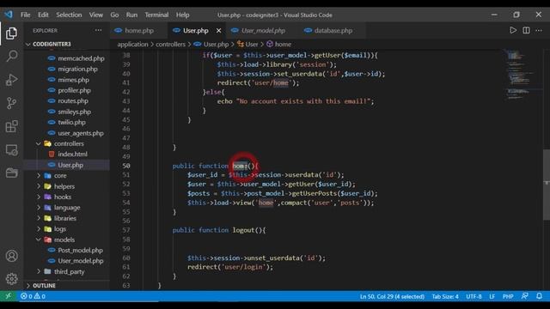Viewport: 550px width, 309px height.
Task: Open smileys.php in the explorer
Action: pyautogui.click(x=74, y=112)
